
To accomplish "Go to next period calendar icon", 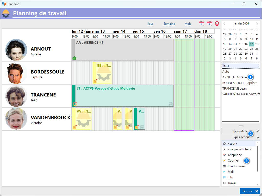I will [209, 24].
